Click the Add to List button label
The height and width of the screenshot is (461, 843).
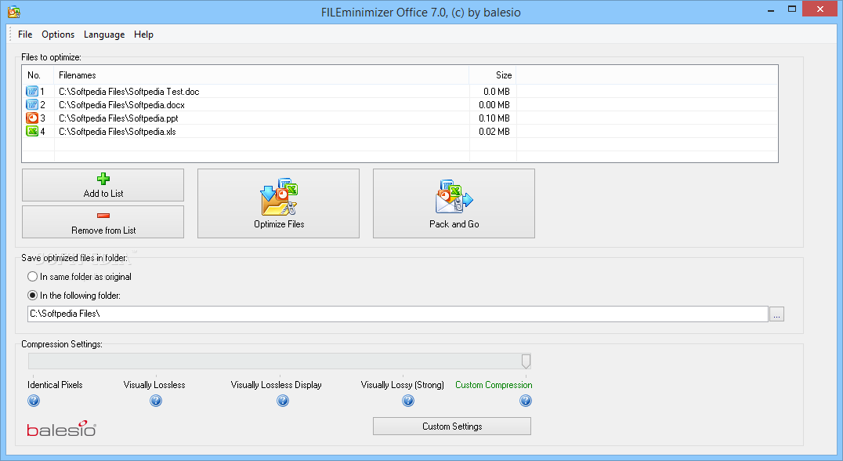[x=103, y=194]
